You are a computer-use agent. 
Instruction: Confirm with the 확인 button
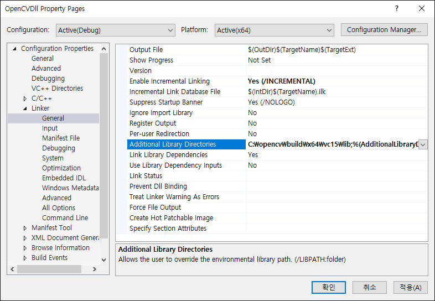329,287
